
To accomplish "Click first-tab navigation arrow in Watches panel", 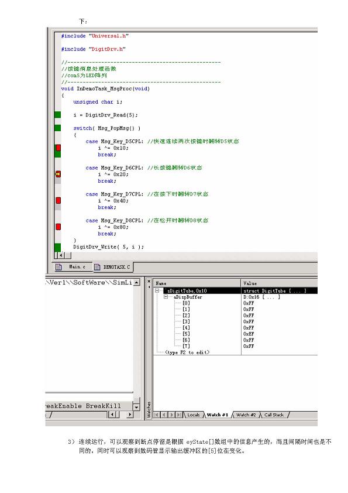I will [157, 415].
